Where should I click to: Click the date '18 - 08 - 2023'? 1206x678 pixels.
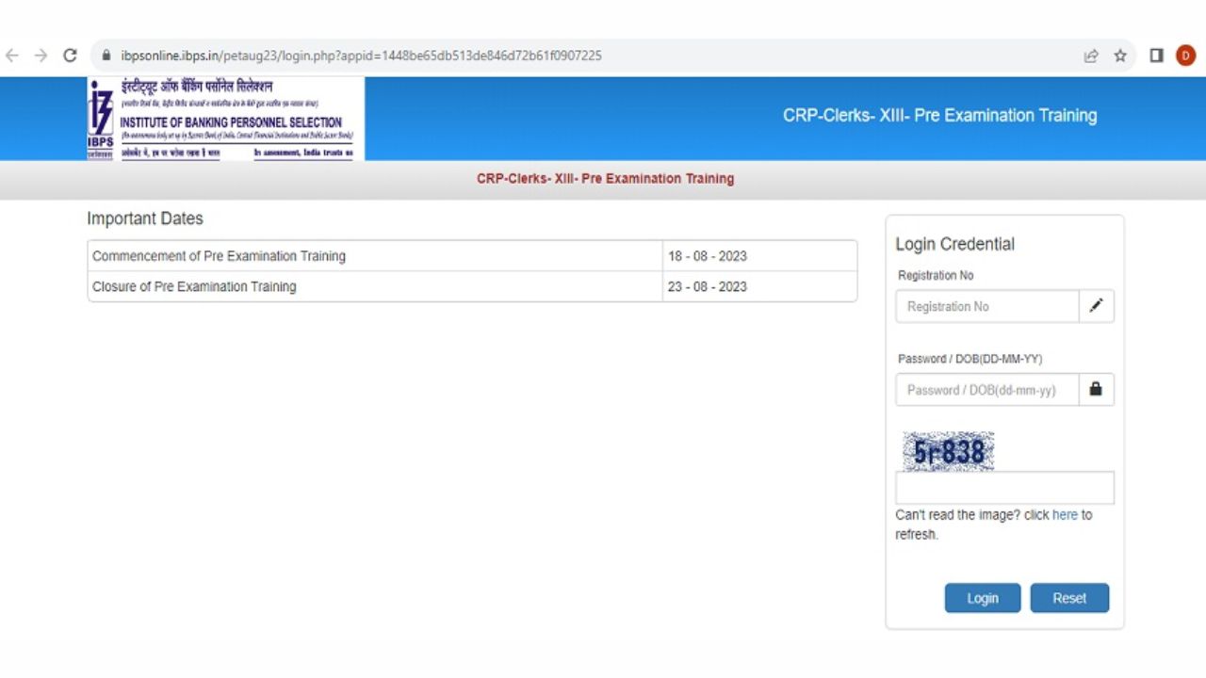tap(708, 256)
